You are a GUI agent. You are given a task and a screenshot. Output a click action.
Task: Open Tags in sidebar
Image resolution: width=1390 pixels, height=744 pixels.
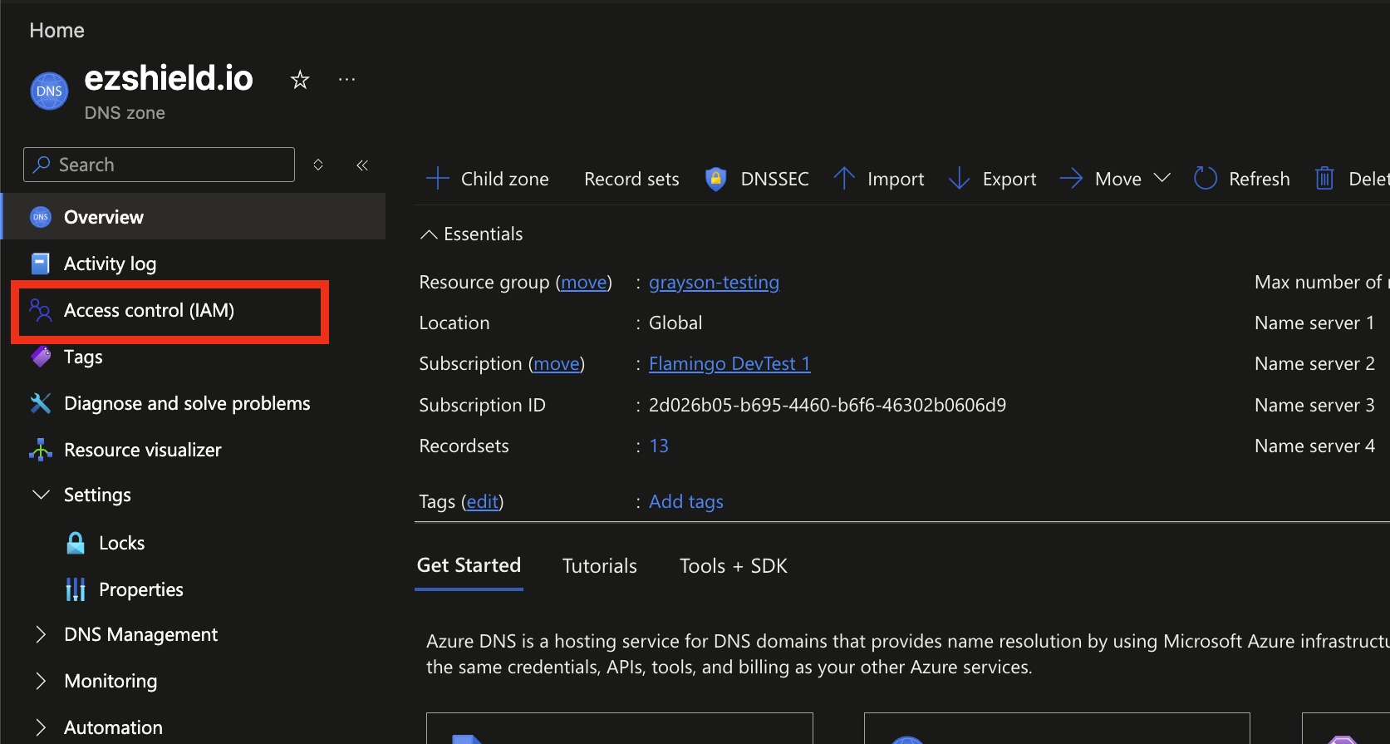(x=83, y=357)
